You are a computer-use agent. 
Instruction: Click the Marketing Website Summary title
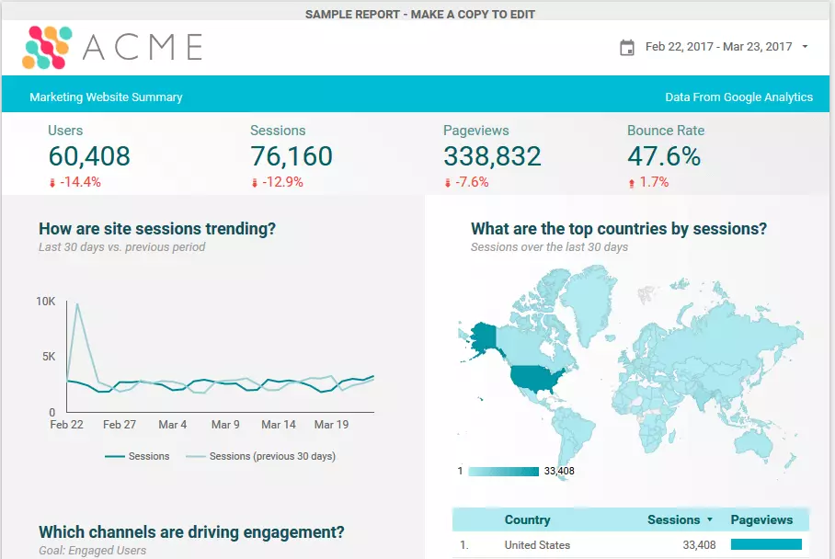(106, 97)
